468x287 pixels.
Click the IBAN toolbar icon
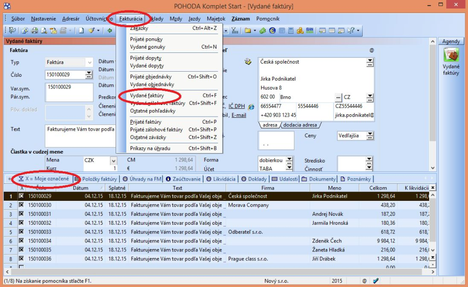coord(309,30)
